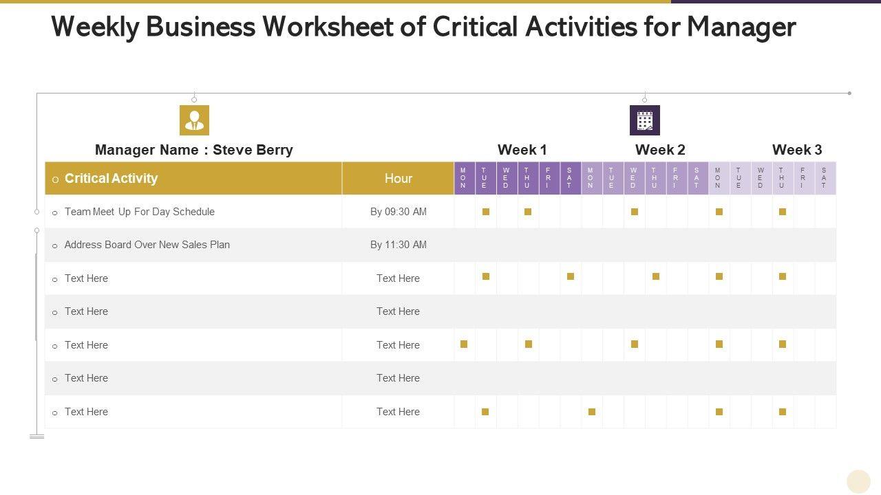Viewport: 881px width, 495px height.
Task: Click the Week 1 MON column header
Action: coord(463,178)
